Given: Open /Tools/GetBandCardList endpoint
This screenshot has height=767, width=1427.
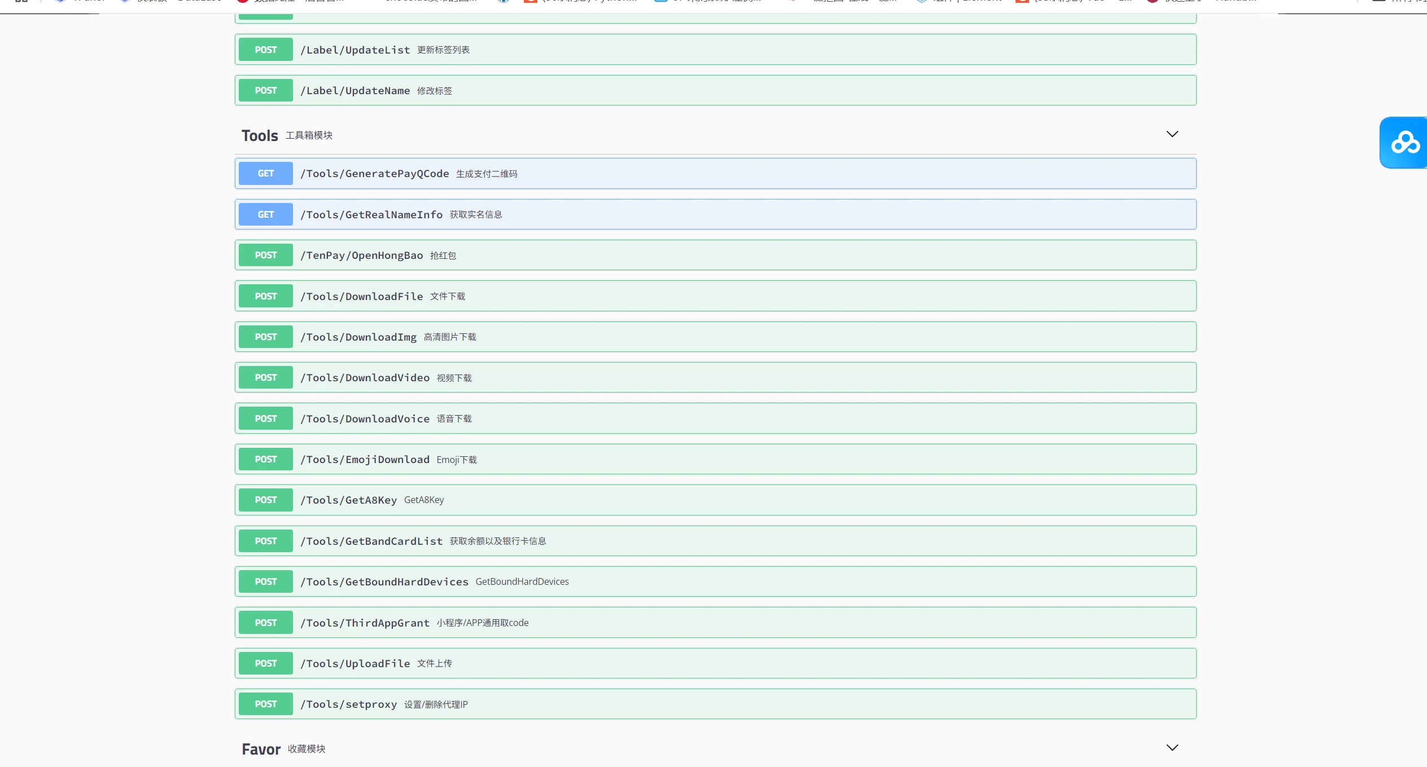Looking at the screenshot, I should pos(371,541).
